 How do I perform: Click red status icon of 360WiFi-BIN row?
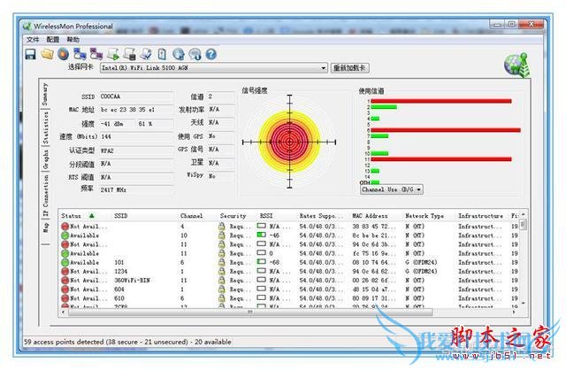coord(65,281)
